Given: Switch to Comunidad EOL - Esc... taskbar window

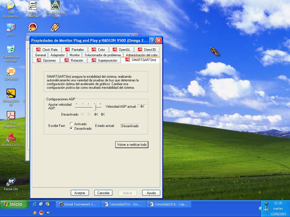Looking at the screenshot, I should tap(123, 204).
